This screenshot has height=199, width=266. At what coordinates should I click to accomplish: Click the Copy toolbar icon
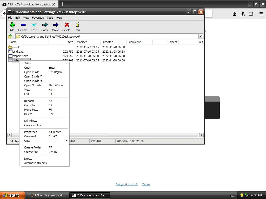(x=45, y=25)
